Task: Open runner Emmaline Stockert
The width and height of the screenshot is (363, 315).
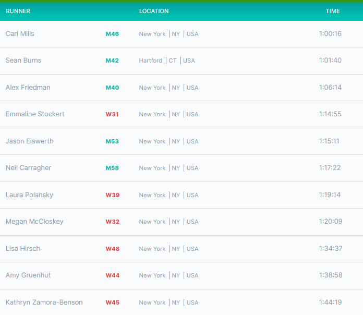Action: click(x=35, y=114)
